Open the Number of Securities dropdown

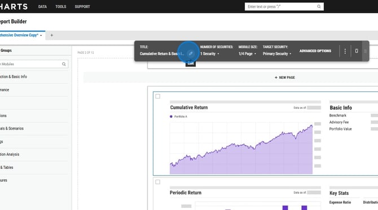pyautogui.click(x=210, y=53)
